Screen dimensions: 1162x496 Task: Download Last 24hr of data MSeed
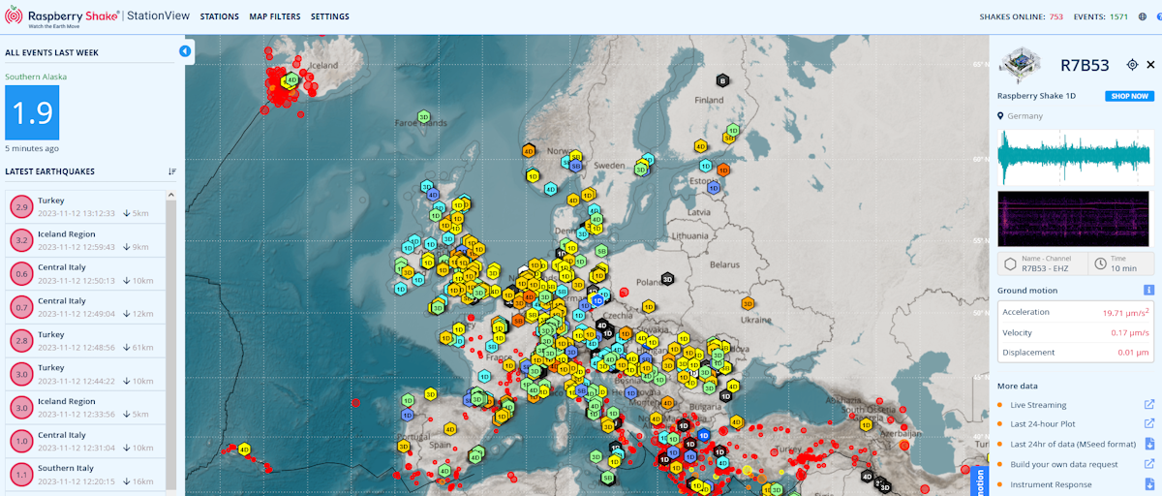point(1149,444)
